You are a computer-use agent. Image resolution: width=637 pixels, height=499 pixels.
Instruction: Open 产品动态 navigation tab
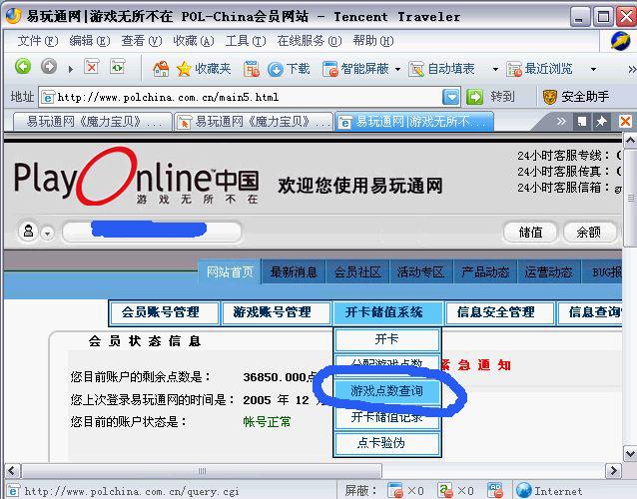[x=484, y=271]
